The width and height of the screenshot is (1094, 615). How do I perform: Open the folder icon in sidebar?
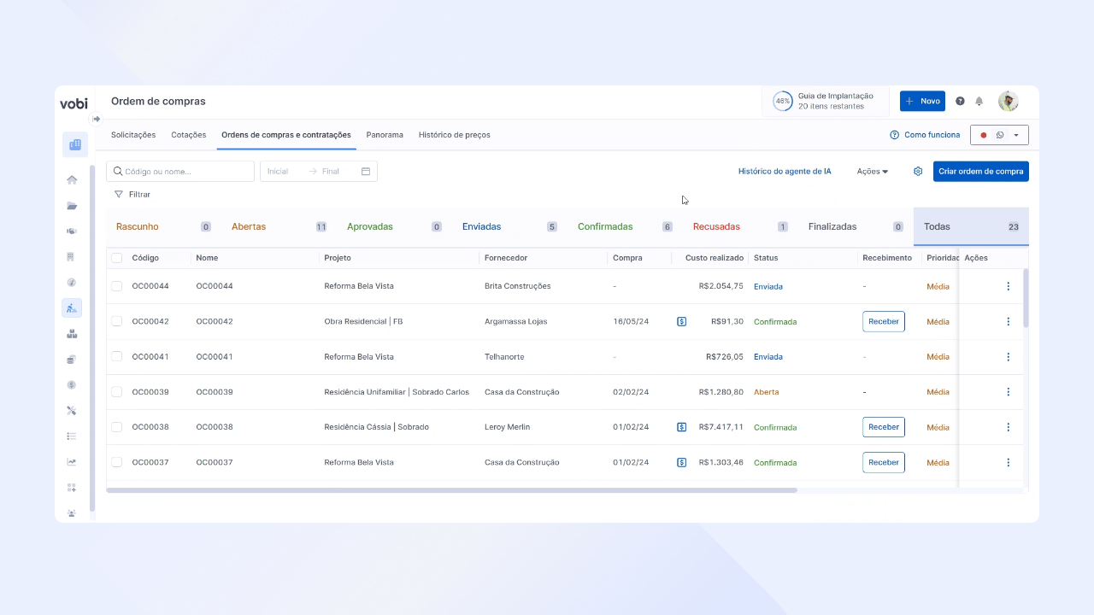[72, 206]
